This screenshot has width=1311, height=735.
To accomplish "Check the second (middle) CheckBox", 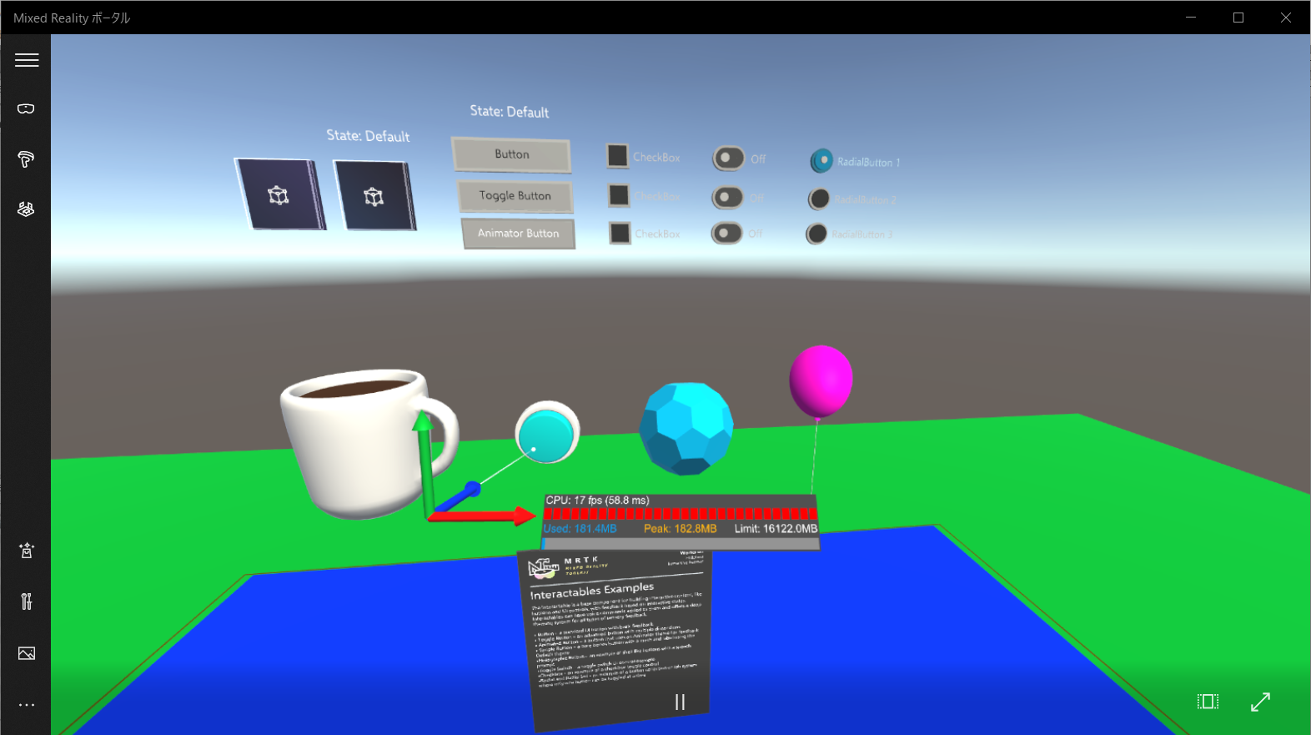I will [x=619, y=195].
